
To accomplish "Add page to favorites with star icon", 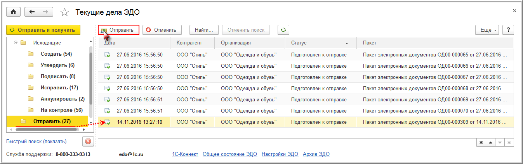I will click(x=64, y=12).
